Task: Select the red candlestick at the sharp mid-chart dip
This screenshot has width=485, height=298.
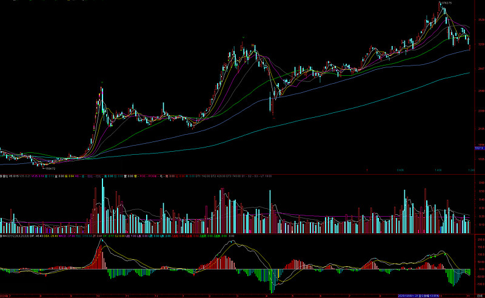Action: click(x=273, y=107)
